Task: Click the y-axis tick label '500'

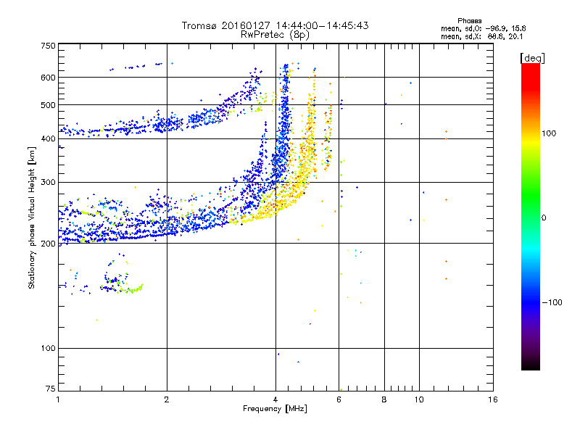Action: [49, 105]
